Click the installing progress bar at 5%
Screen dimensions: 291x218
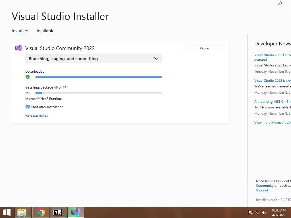click(99, 93)
